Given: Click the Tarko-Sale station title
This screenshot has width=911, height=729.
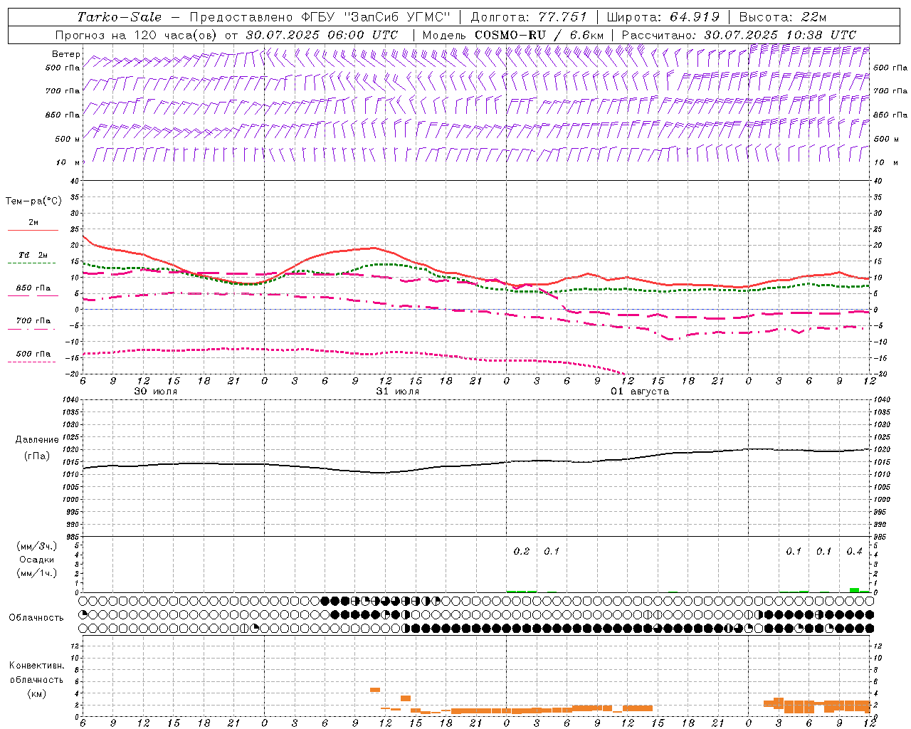Looking at the screenshot, I should click(119, 17).
